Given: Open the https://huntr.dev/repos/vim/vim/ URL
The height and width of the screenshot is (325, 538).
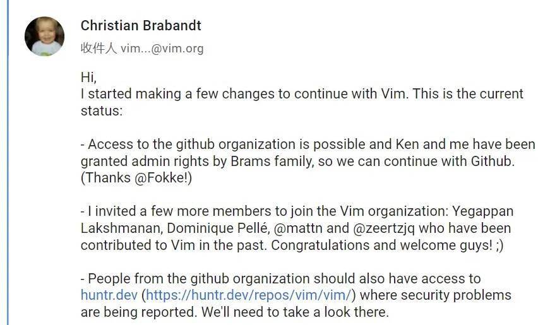Looking at the screenshot, I should 249,295.
